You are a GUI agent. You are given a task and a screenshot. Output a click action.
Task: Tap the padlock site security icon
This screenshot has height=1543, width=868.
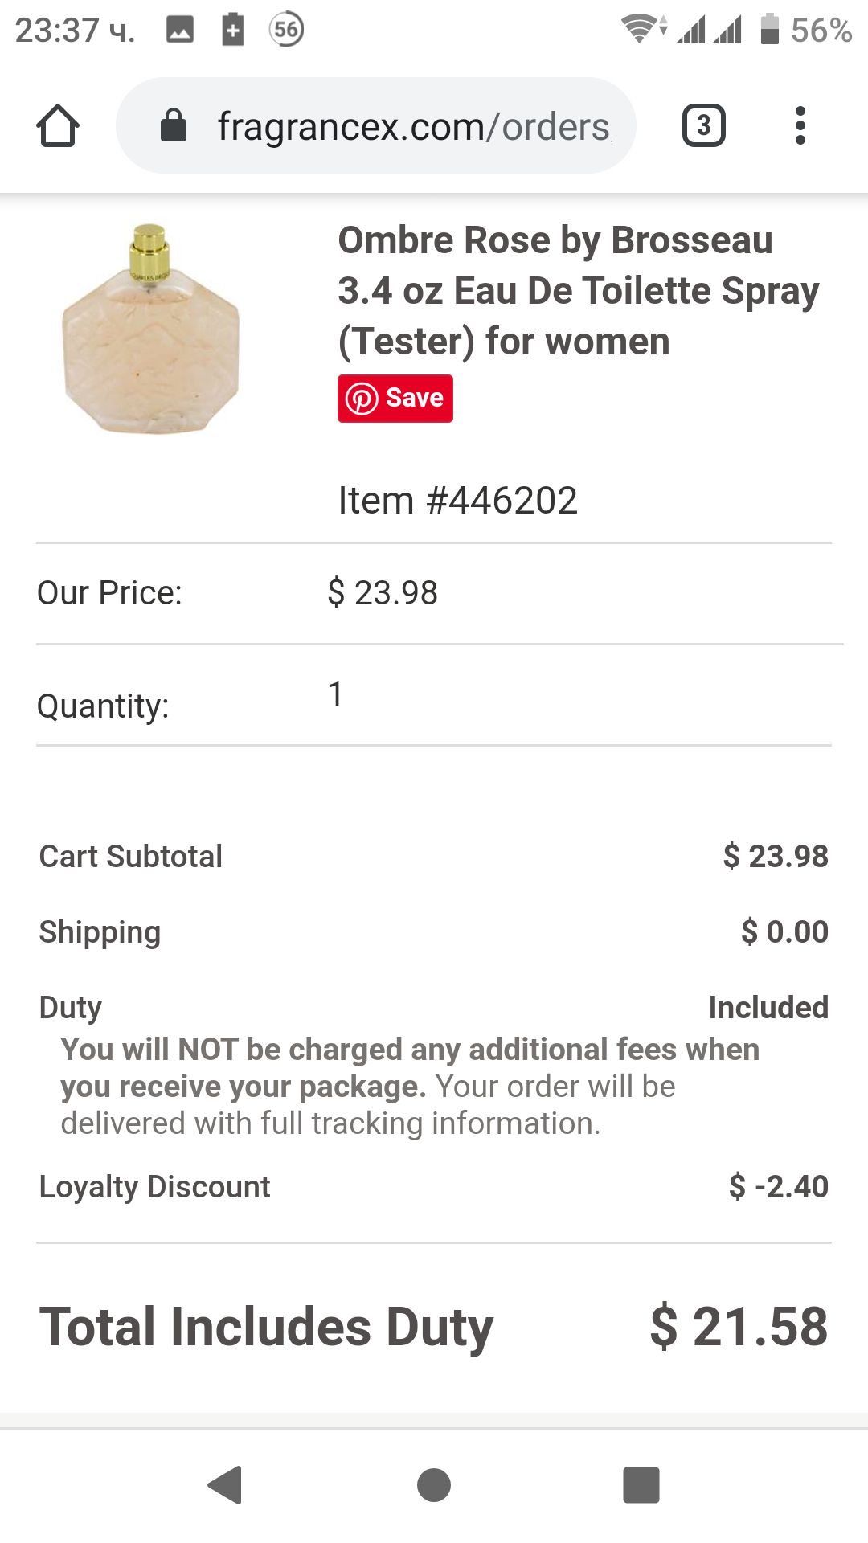[x=174, y=126]
